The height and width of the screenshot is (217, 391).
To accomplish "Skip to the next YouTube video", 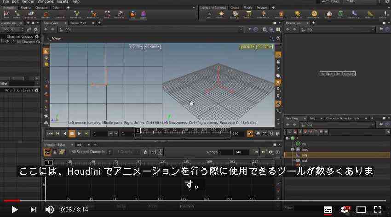I will tap(34, 210).
